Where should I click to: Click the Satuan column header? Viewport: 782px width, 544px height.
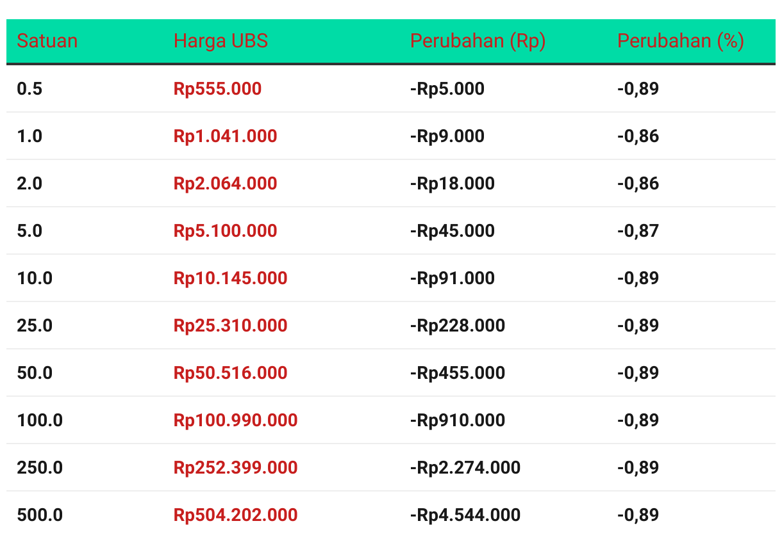click(47, 41)
